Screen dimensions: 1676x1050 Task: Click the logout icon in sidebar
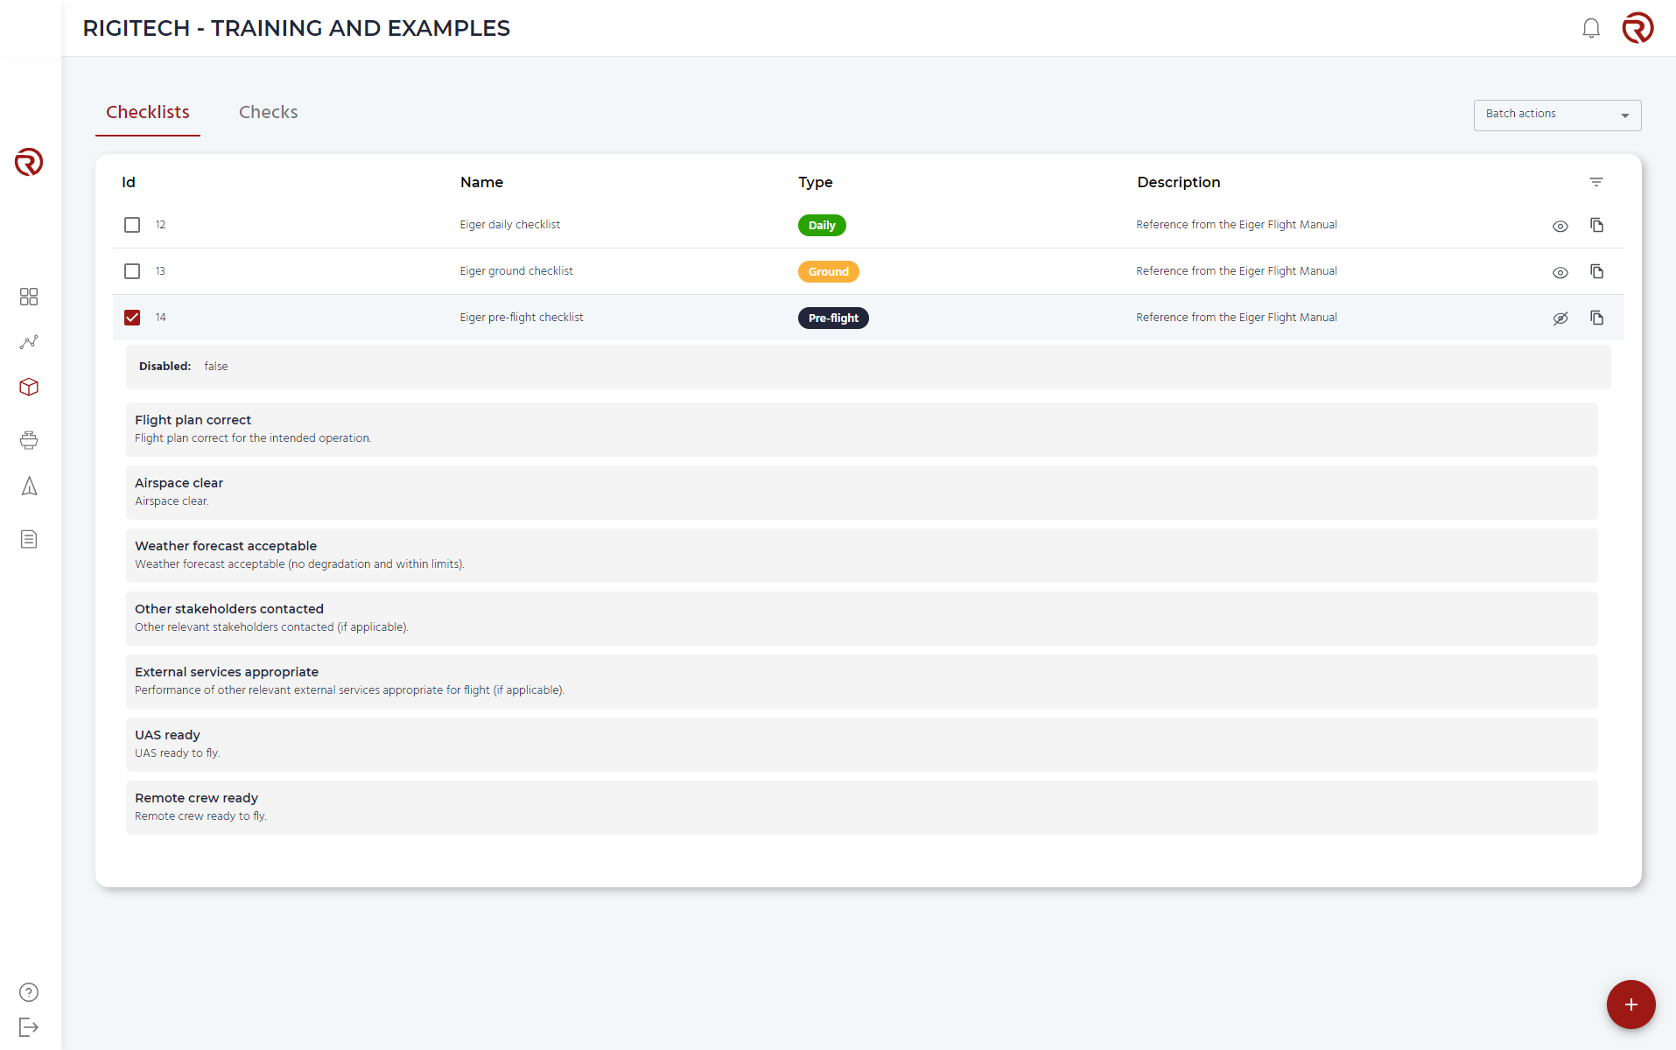[29, 1027]
